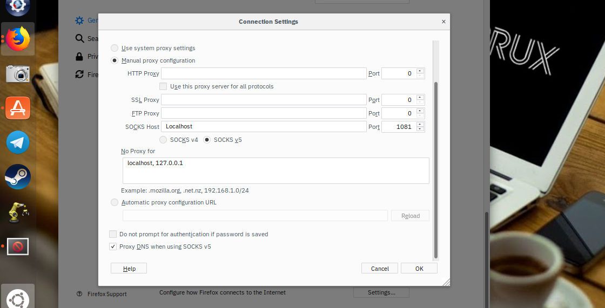Choose SOCKS v4 radio button
Image resolution: width=605 pixels, height=308 pixels.
pos(163,140)
